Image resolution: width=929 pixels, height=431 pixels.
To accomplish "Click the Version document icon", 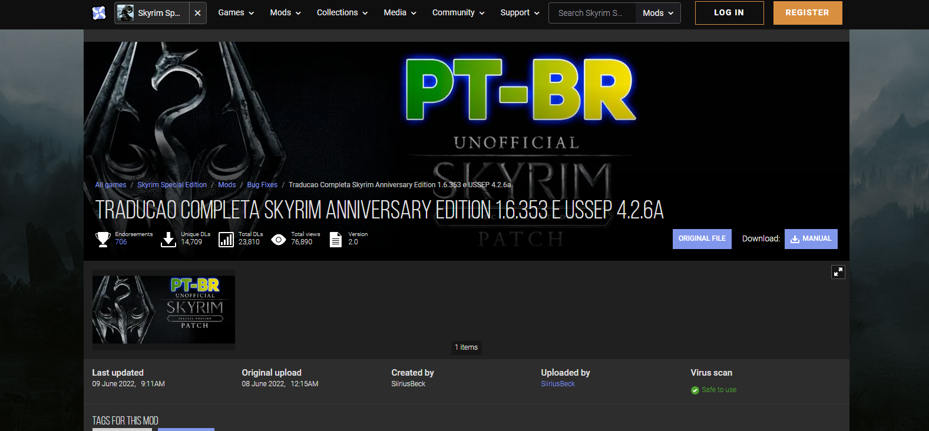I will (x=336, y=239).
